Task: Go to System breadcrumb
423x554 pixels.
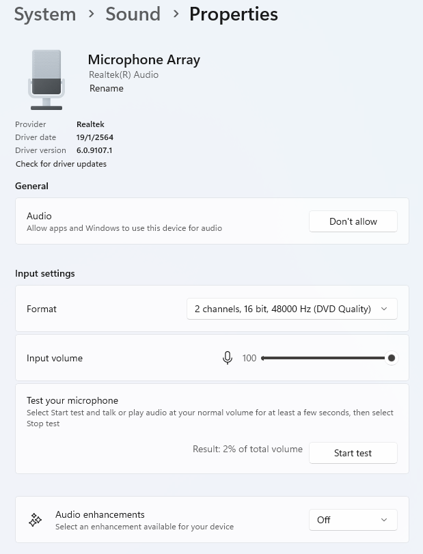Action: coord(45,14)
